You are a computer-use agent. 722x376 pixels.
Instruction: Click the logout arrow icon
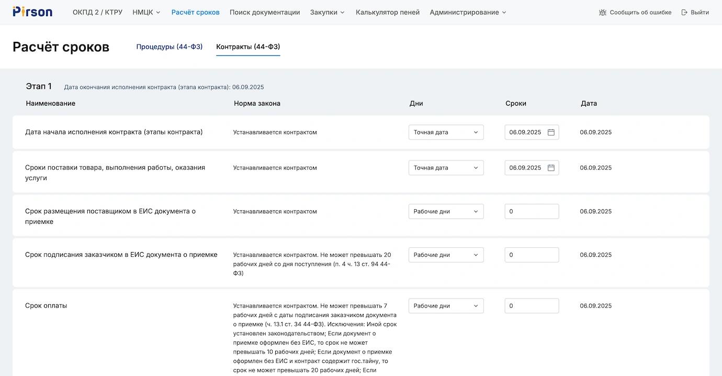pos(684,13)
